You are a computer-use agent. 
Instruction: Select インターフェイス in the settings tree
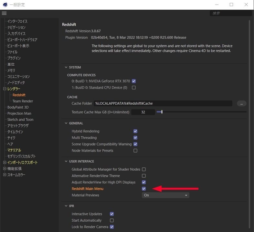tap(17, 21)
